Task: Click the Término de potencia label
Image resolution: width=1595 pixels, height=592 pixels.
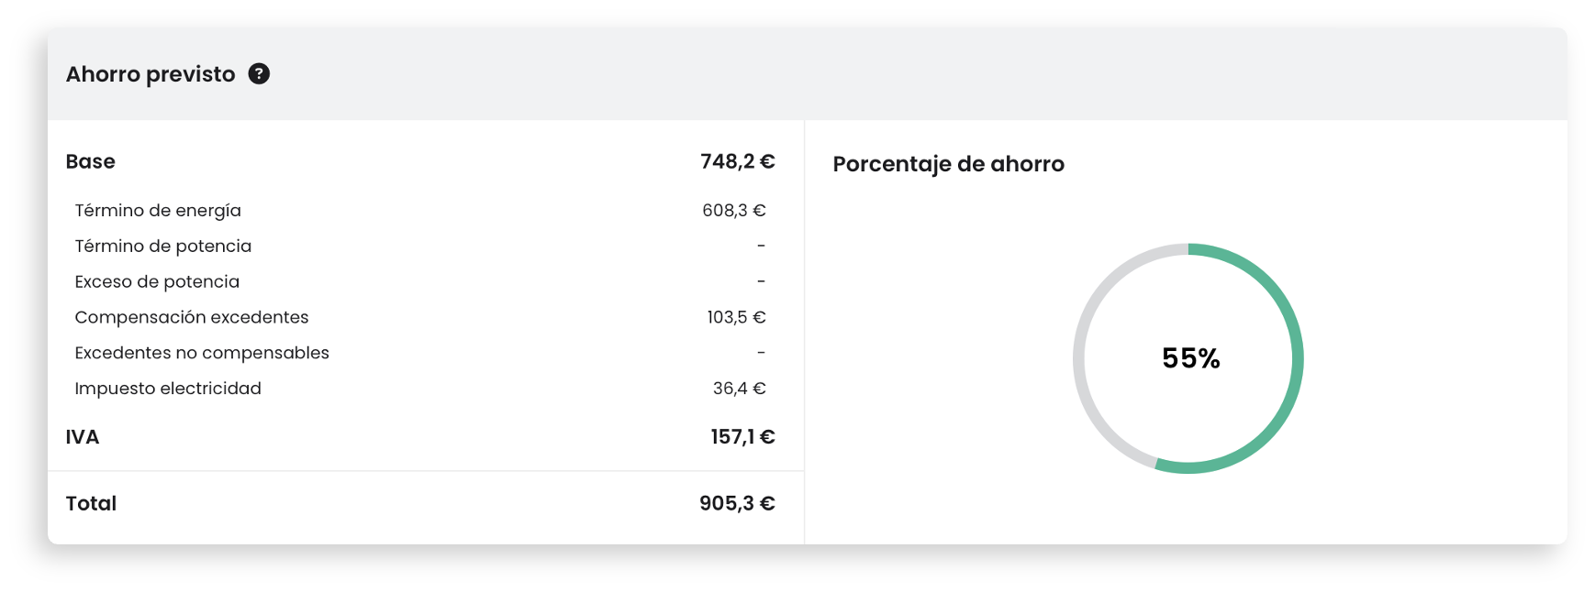Action: coord(163,247)
